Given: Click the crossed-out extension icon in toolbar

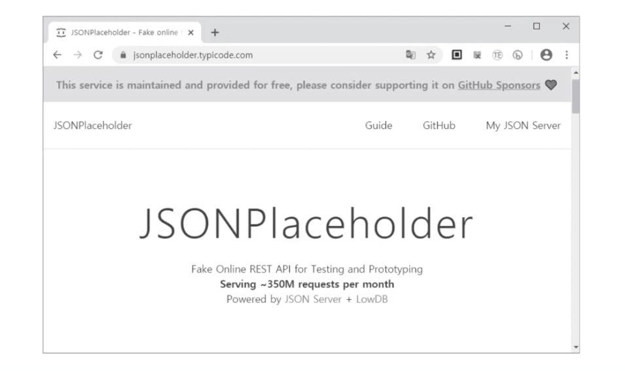Looking at the screenshot, I should tap(477, 55).
